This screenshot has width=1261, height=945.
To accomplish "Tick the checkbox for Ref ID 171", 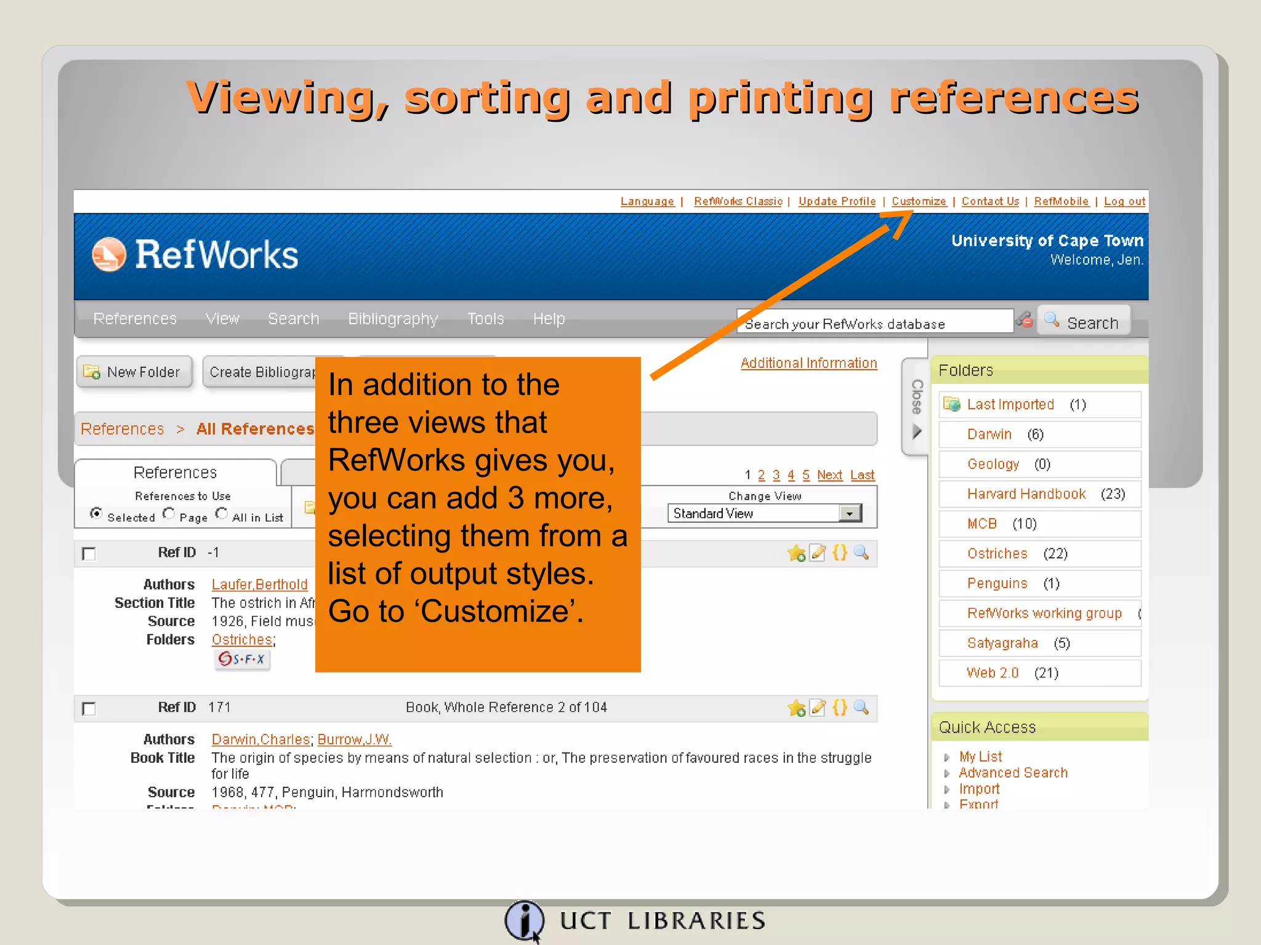I will coord(89,709).
